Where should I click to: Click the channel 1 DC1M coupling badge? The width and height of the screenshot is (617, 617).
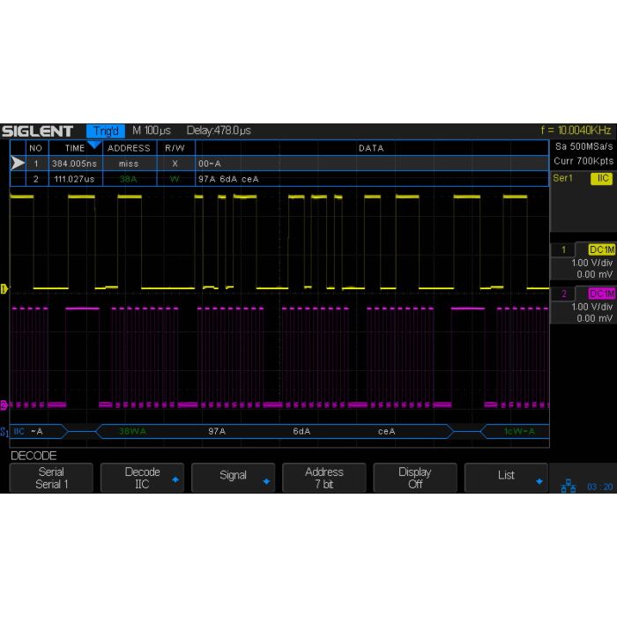point(602,249)
